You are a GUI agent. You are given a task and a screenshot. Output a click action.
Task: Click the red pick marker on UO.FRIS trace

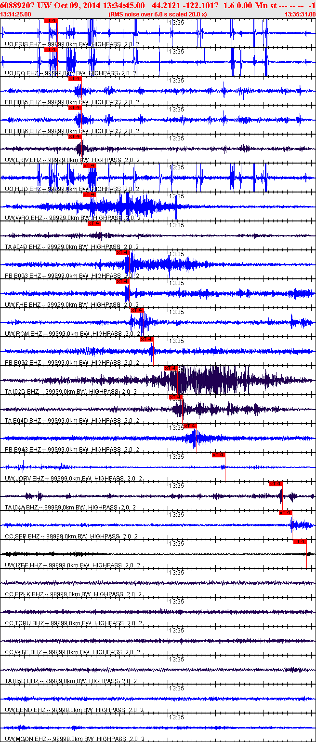coord(51,21)
